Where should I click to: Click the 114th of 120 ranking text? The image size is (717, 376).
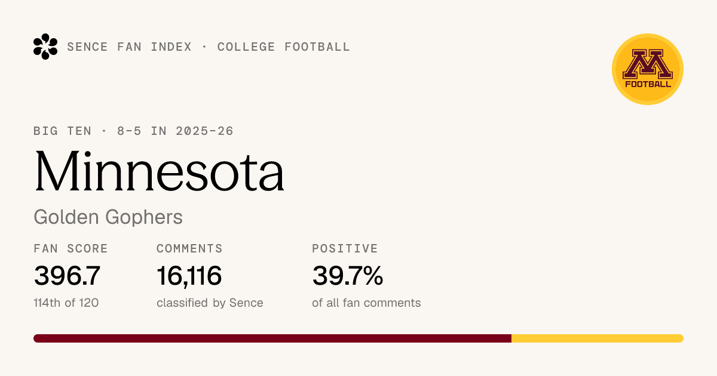tap(66, 303)
